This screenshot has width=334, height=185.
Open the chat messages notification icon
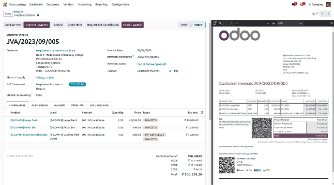coord(294,4)
